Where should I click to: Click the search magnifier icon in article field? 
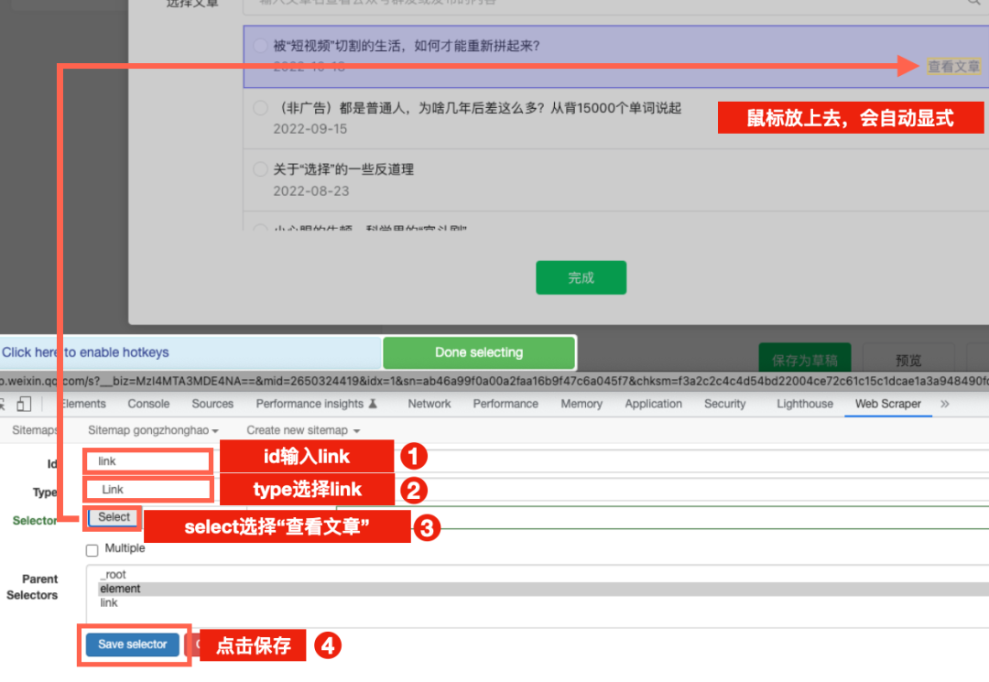coord(973,3)
